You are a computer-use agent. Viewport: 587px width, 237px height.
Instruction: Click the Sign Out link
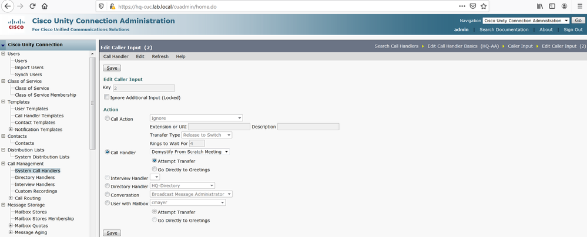point(573,29)
